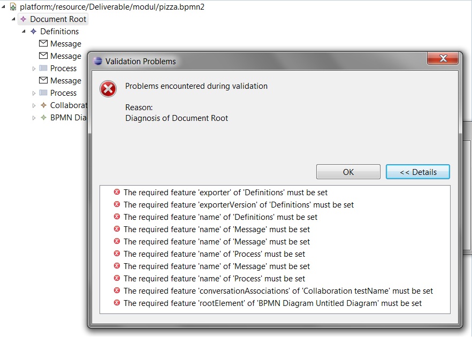Close the Validation Problems dialog

443,58
